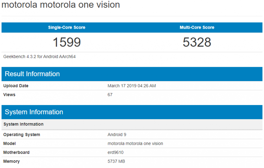The width and height of the screenshot is (264, 168).
Task: Click the page title 'motorola motorola one vision'
Action: coord(61,5)
